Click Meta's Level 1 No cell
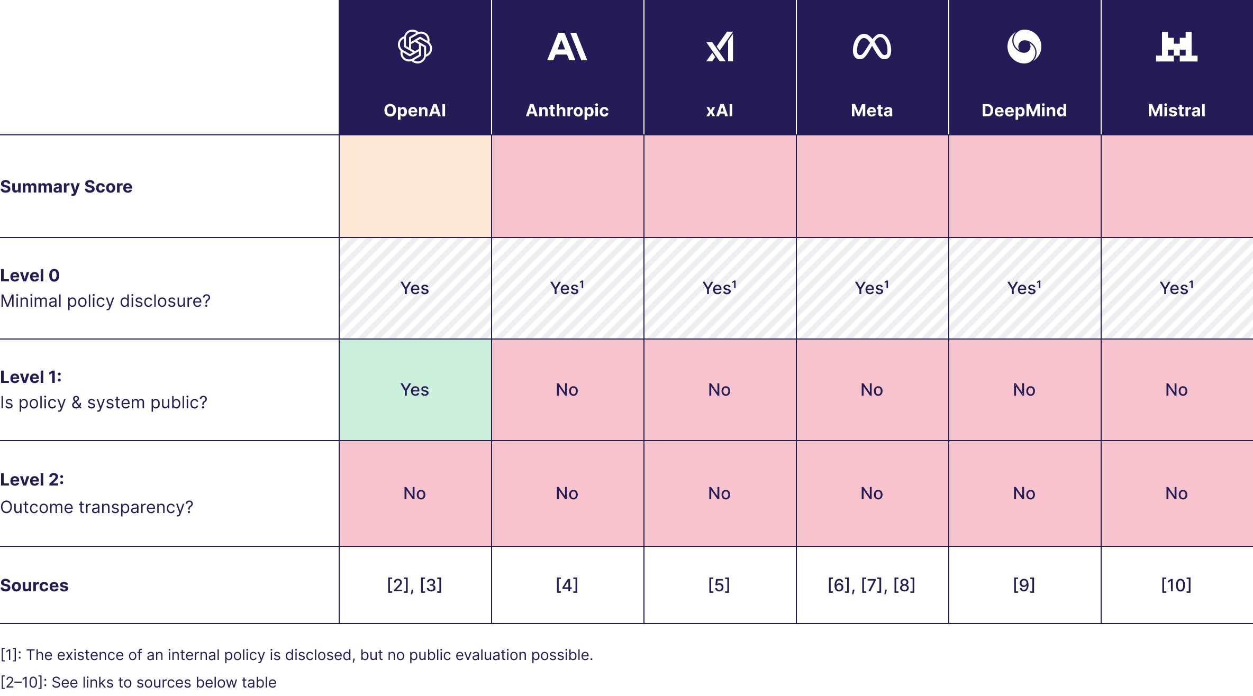The height and width of the screenshot is (696, 1253). pos(873,390)
